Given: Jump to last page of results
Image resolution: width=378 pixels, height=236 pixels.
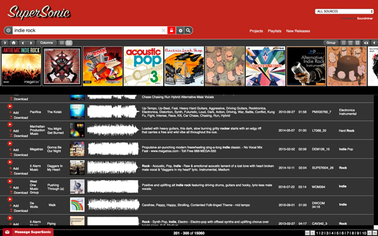Looking at the screenshot, I should click(375, 233).
